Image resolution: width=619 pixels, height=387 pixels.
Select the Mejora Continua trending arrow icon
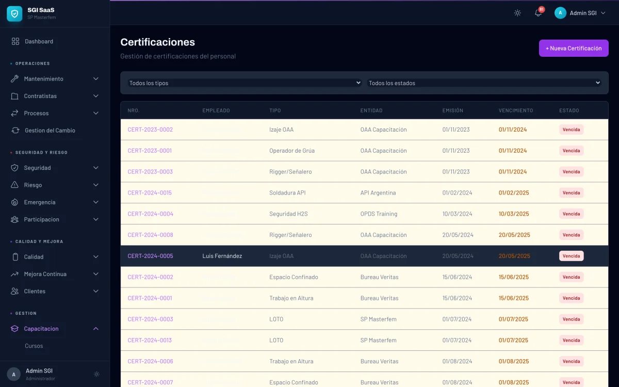coord(15,273)
